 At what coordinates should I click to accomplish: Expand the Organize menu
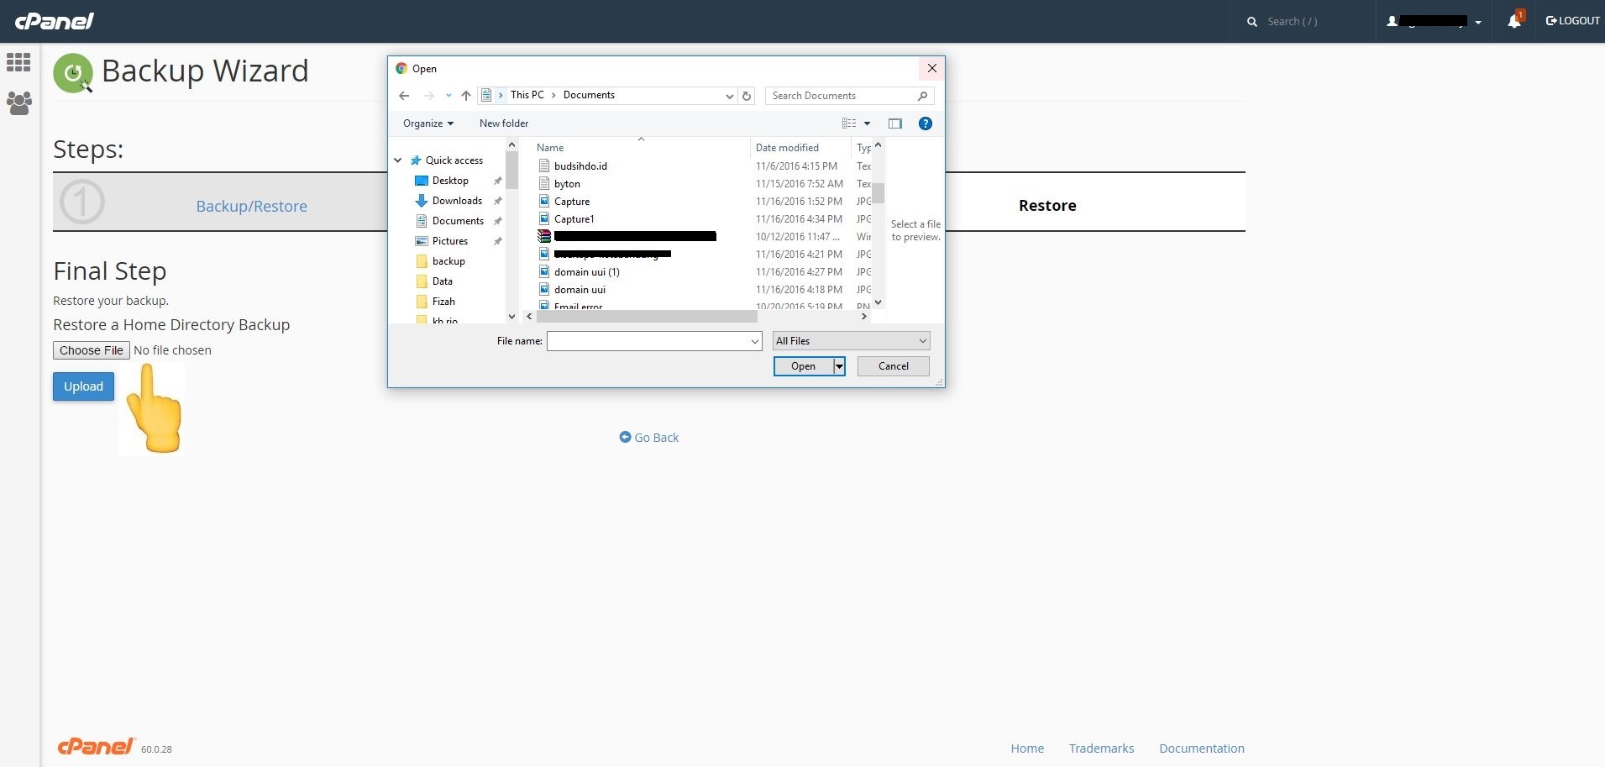(x=427, y=123)
